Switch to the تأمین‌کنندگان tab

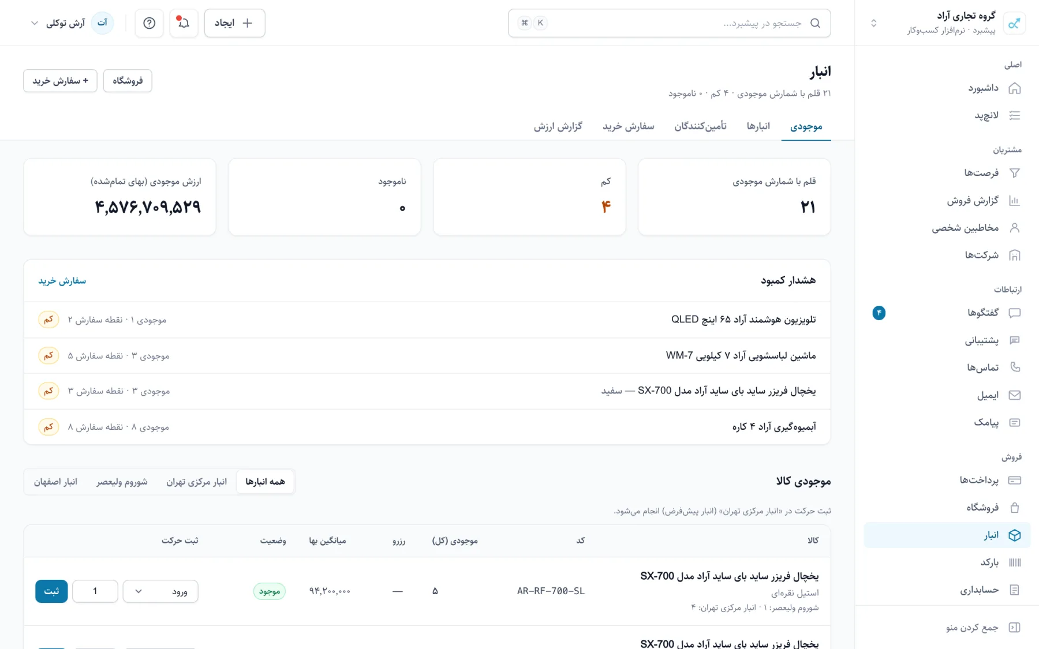pyautogui.click(x=700, y=126)
